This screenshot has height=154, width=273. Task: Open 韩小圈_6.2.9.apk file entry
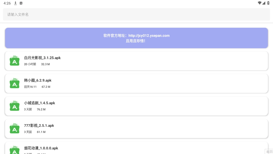click(136, 83)
